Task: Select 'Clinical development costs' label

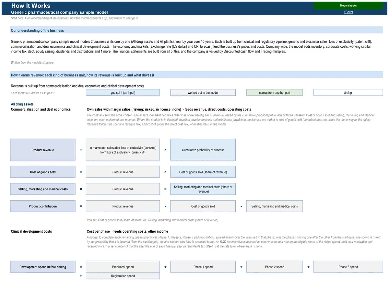Action: (31, 231)
